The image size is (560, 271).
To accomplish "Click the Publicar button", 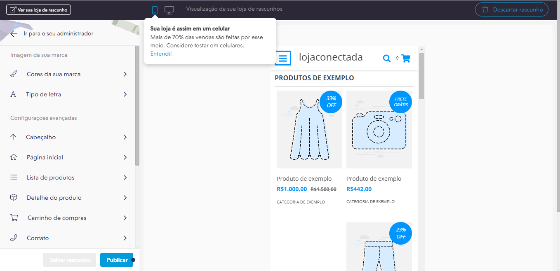I will click(x=117, y=260).
